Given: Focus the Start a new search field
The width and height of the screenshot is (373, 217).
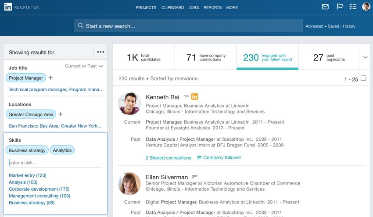Looking at the screenshot, I should tap(188, 26).
